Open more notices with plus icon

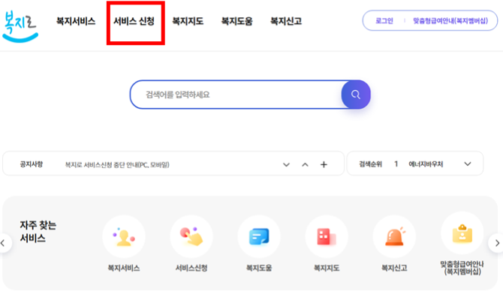324,165
